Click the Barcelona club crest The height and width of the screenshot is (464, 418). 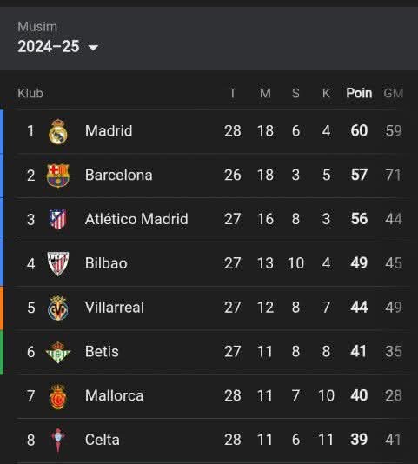(58, 176)
